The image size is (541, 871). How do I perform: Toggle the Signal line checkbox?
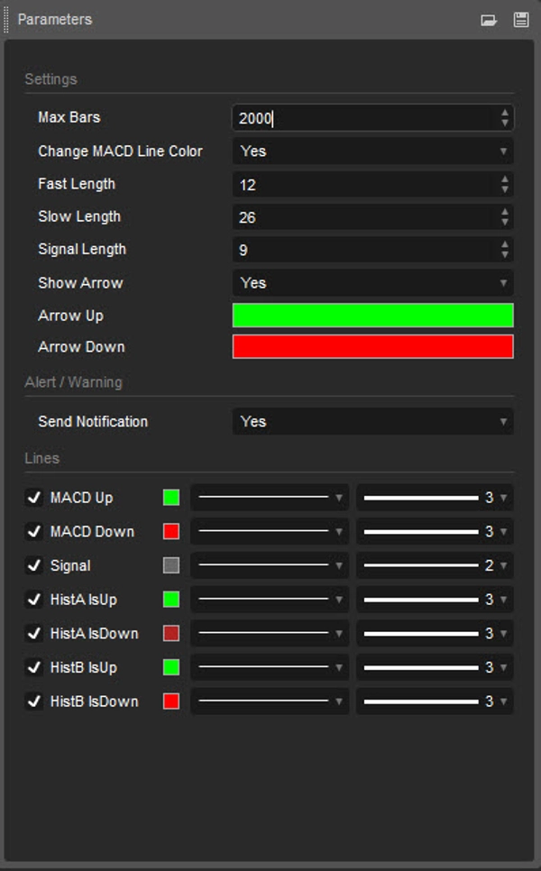pos(34,565)
